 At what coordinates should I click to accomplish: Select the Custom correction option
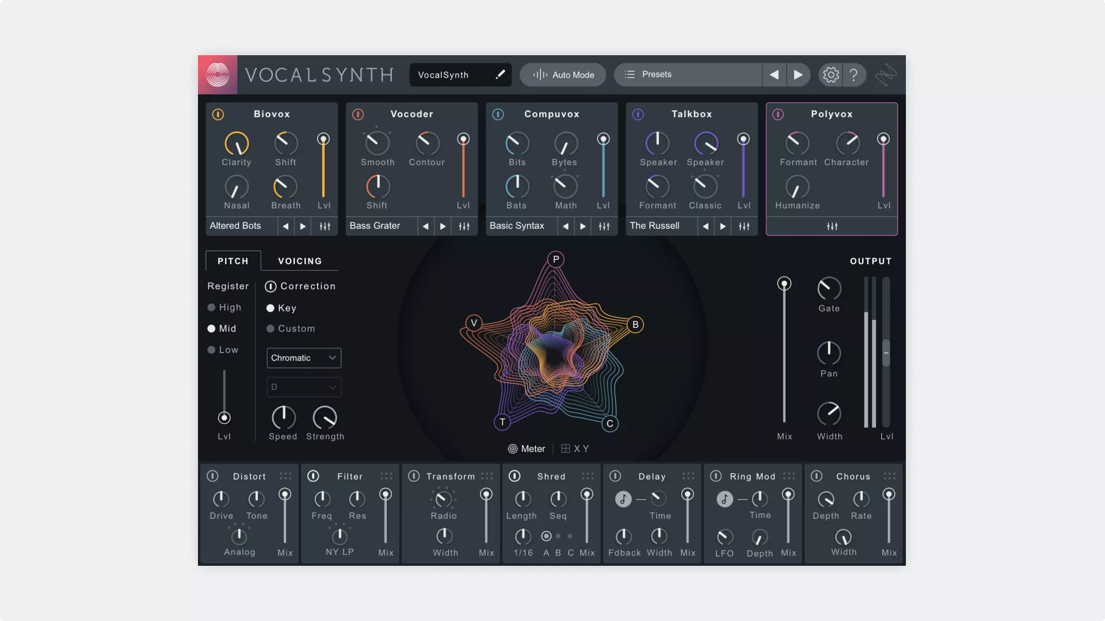pos(291,329)
